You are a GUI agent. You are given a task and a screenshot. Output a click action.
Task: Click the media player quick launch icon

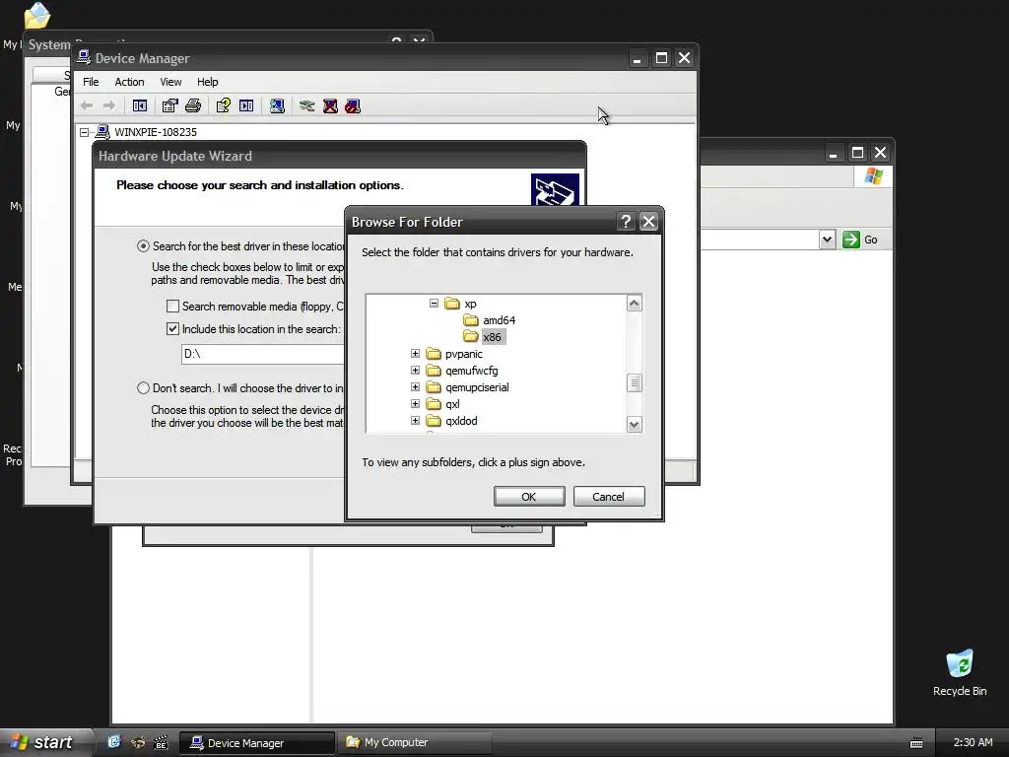161,742
